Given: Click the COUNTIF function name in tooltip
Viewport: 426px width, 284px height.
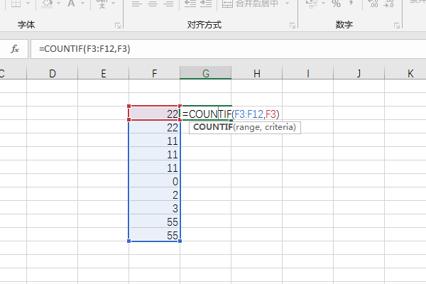Looking at the screenshot, I should click(213, 127).
